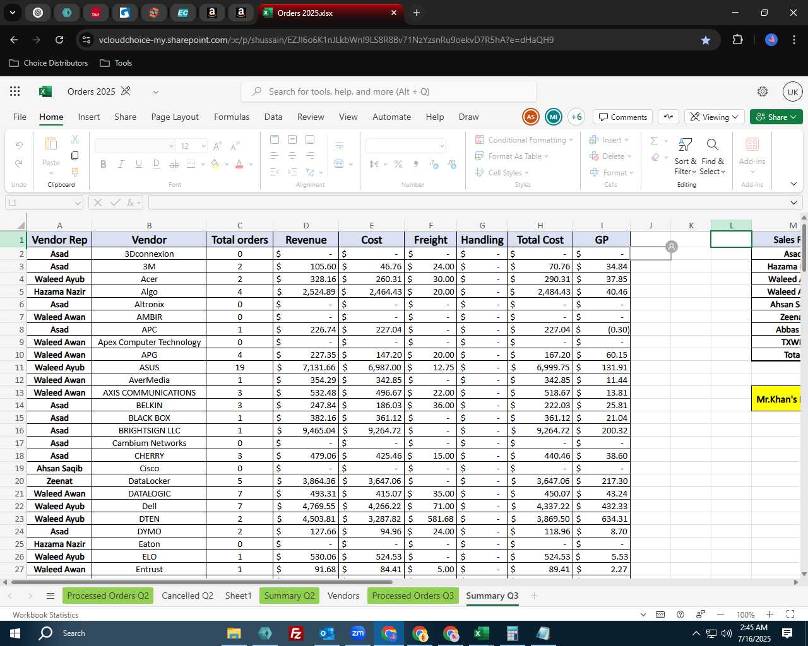Click the AS collaborator avatar
The image size is (808, 646).
pos(530,117)
